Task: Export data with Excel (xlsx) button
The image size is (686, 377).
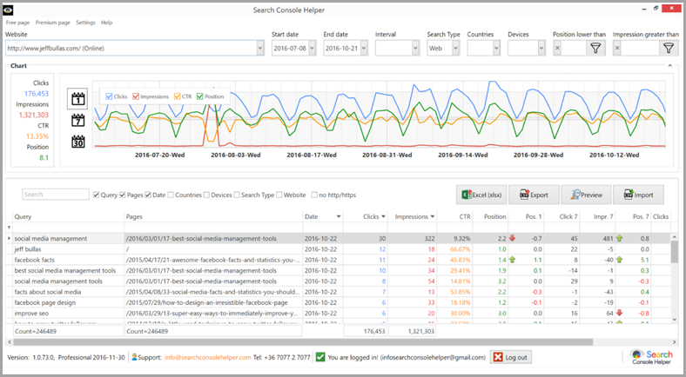Action: point(481,195)
